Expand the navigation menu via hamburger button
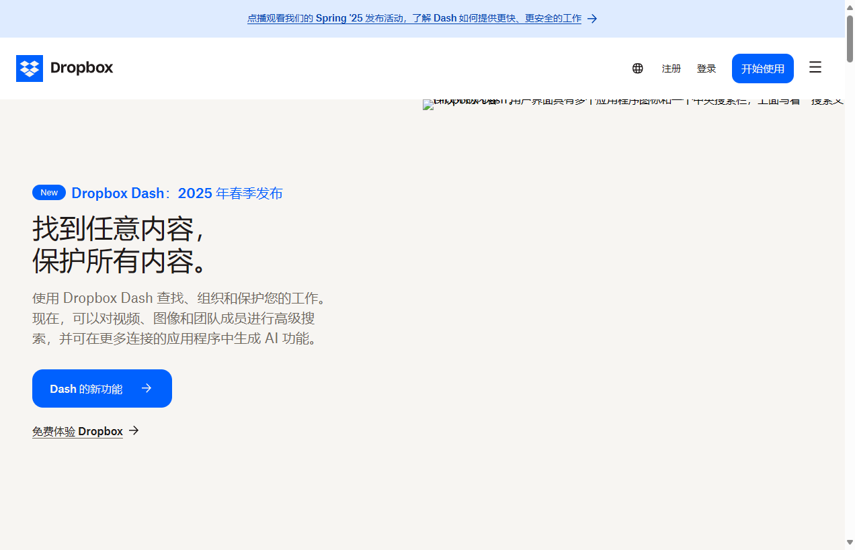Viewport: 855px width, 550px height. [x=815, y=67]
